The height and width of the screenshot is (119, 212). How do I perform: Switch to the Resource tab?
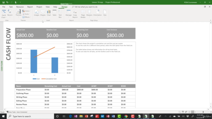pos(20,7)
